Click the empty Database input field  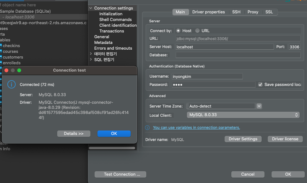click(238, 55)
